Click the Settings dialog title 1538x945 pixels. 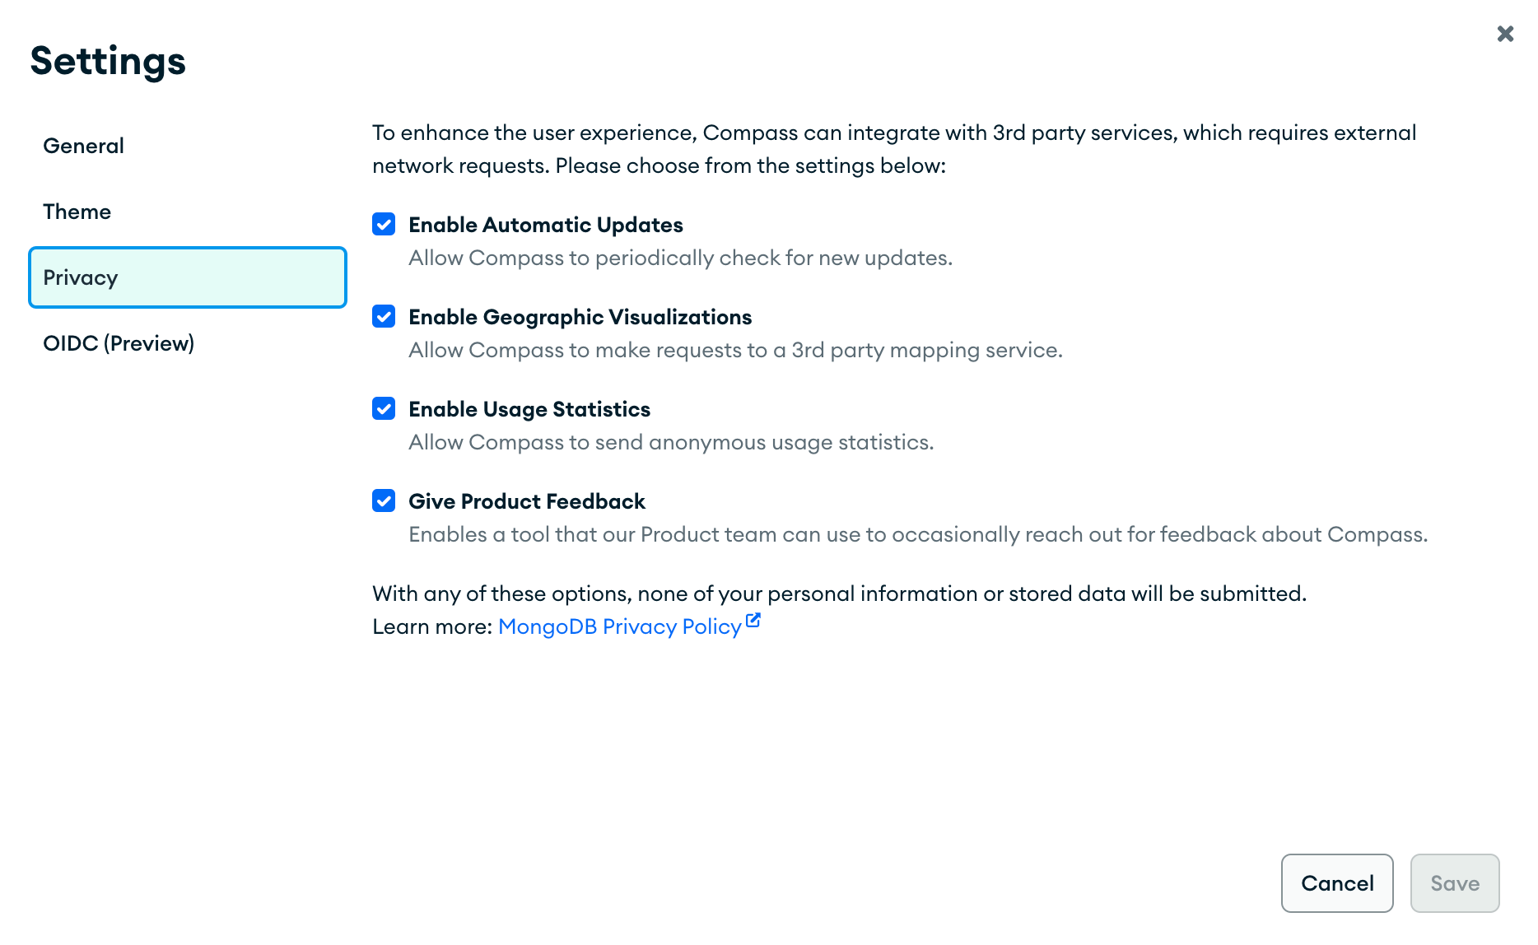tap(107, 60)
